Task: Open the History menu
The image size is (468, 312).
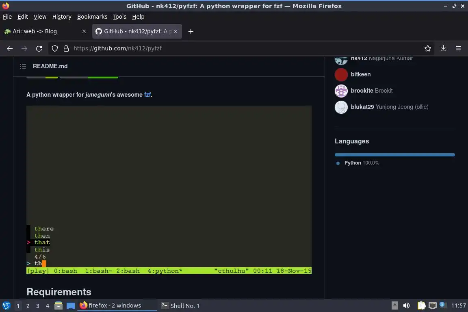Action: [x=62, y=17]
